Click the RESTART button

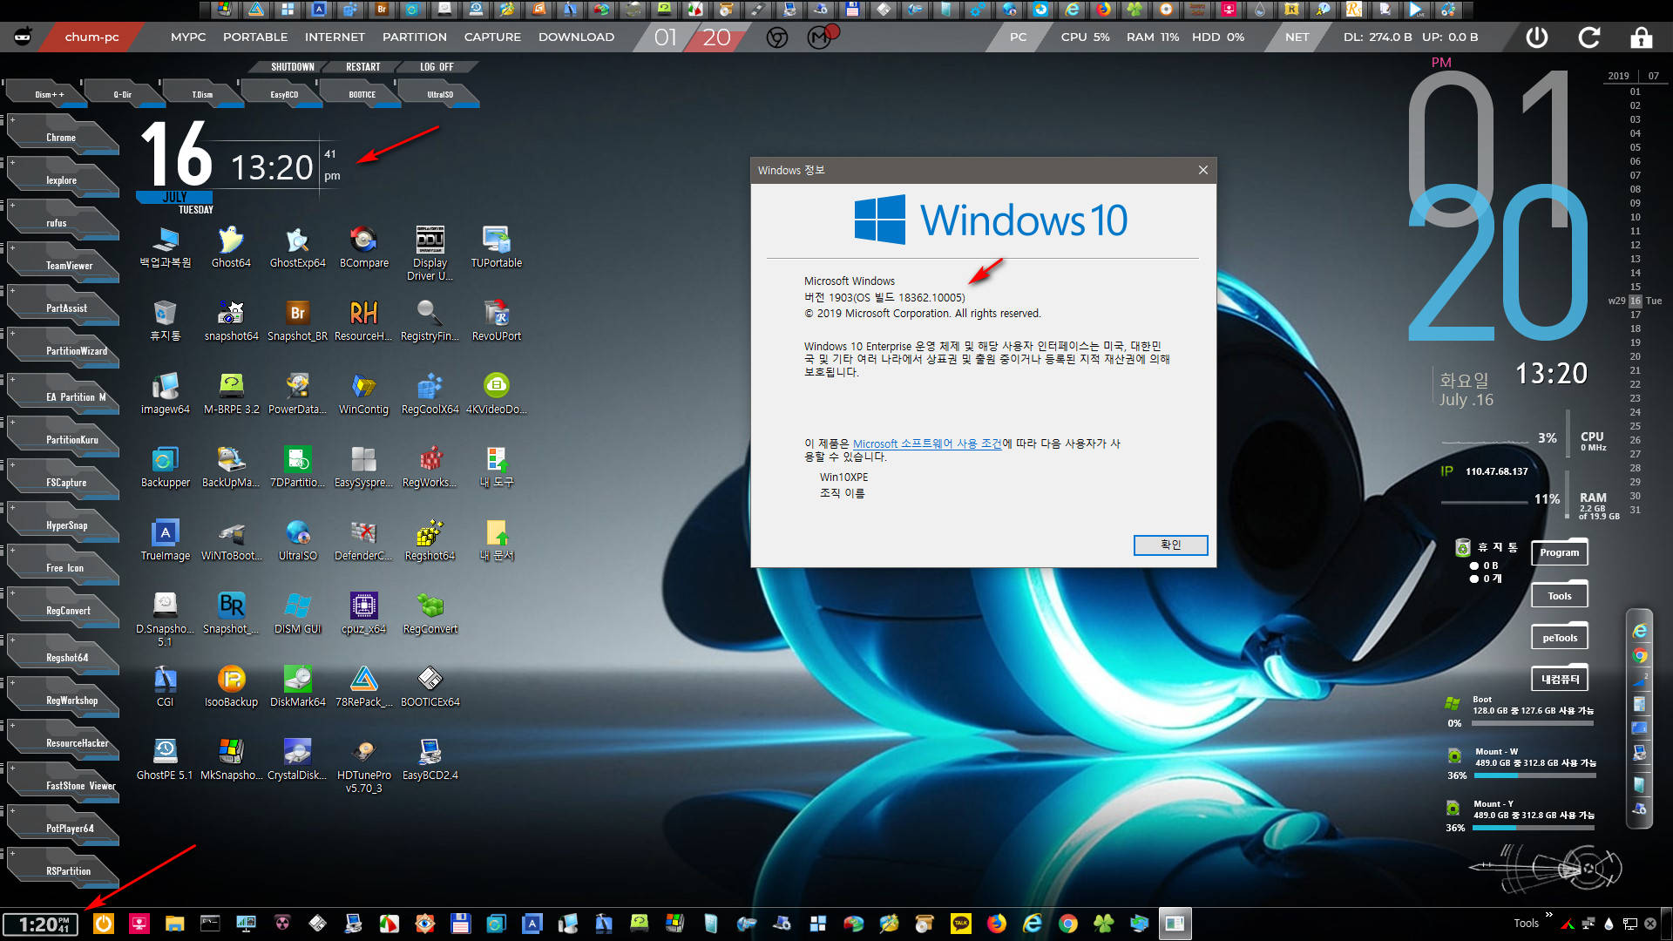click(362, 67)
